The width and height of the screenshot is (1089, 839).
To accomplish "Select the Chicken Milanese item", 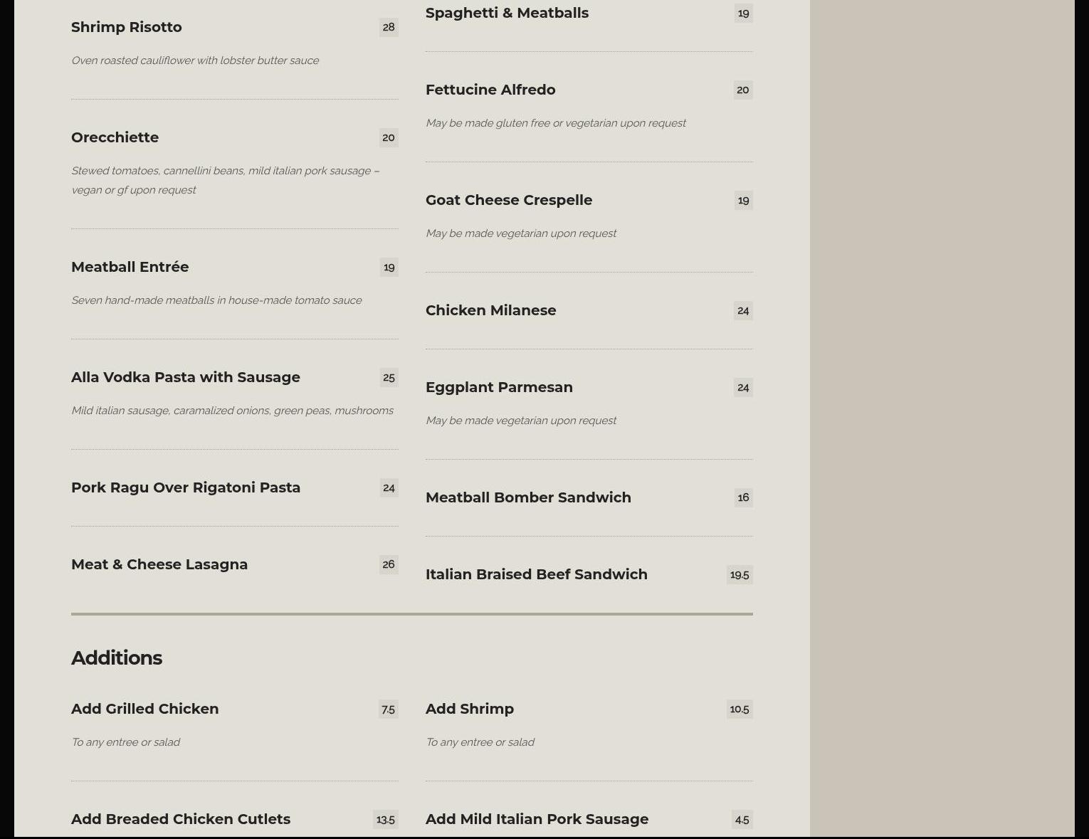I will (x=491, y=310).
